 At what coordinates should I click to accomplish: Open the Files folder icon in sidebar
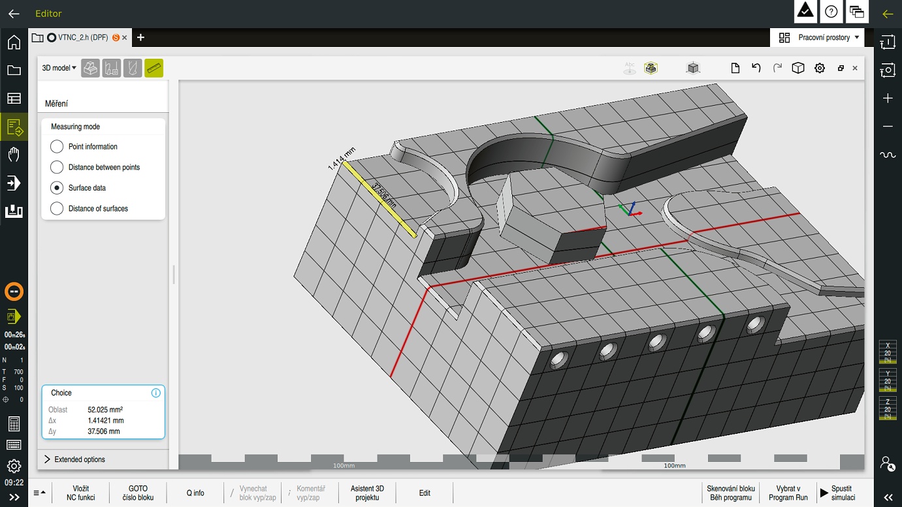click(14, 70)
